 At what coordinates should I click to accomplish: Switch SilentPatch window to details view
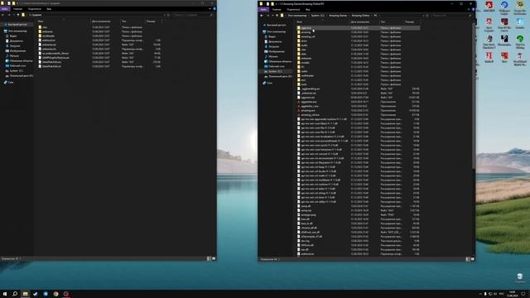pyautogui.click(x=209, y=258)
